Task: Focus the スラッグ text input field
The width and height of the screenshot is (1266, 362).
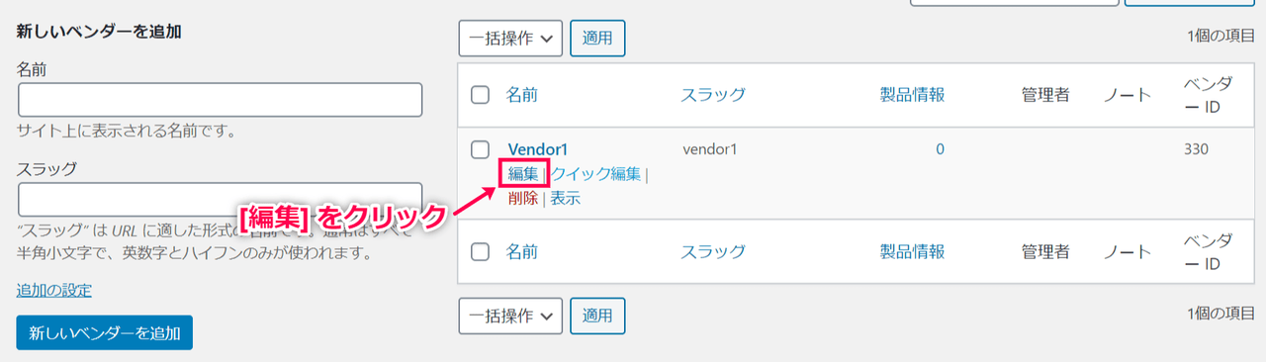Action: pos(221,199)
